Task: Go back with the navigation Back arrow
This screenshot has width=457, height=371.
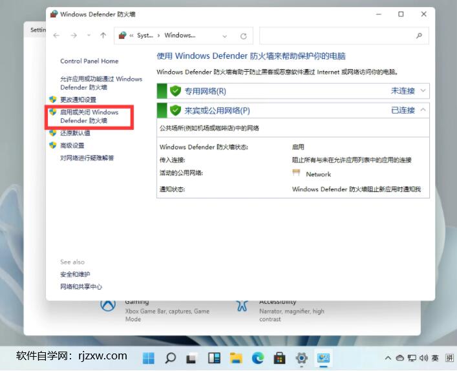Action: click(x=56, y=36)
